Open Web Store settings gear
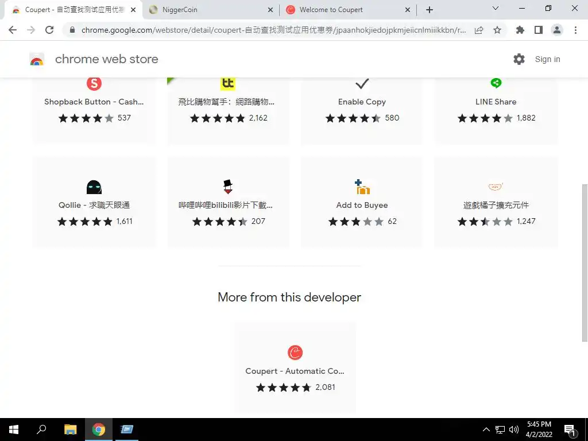The height and width of the screenshot is (441, 588). tap(519, 59)
